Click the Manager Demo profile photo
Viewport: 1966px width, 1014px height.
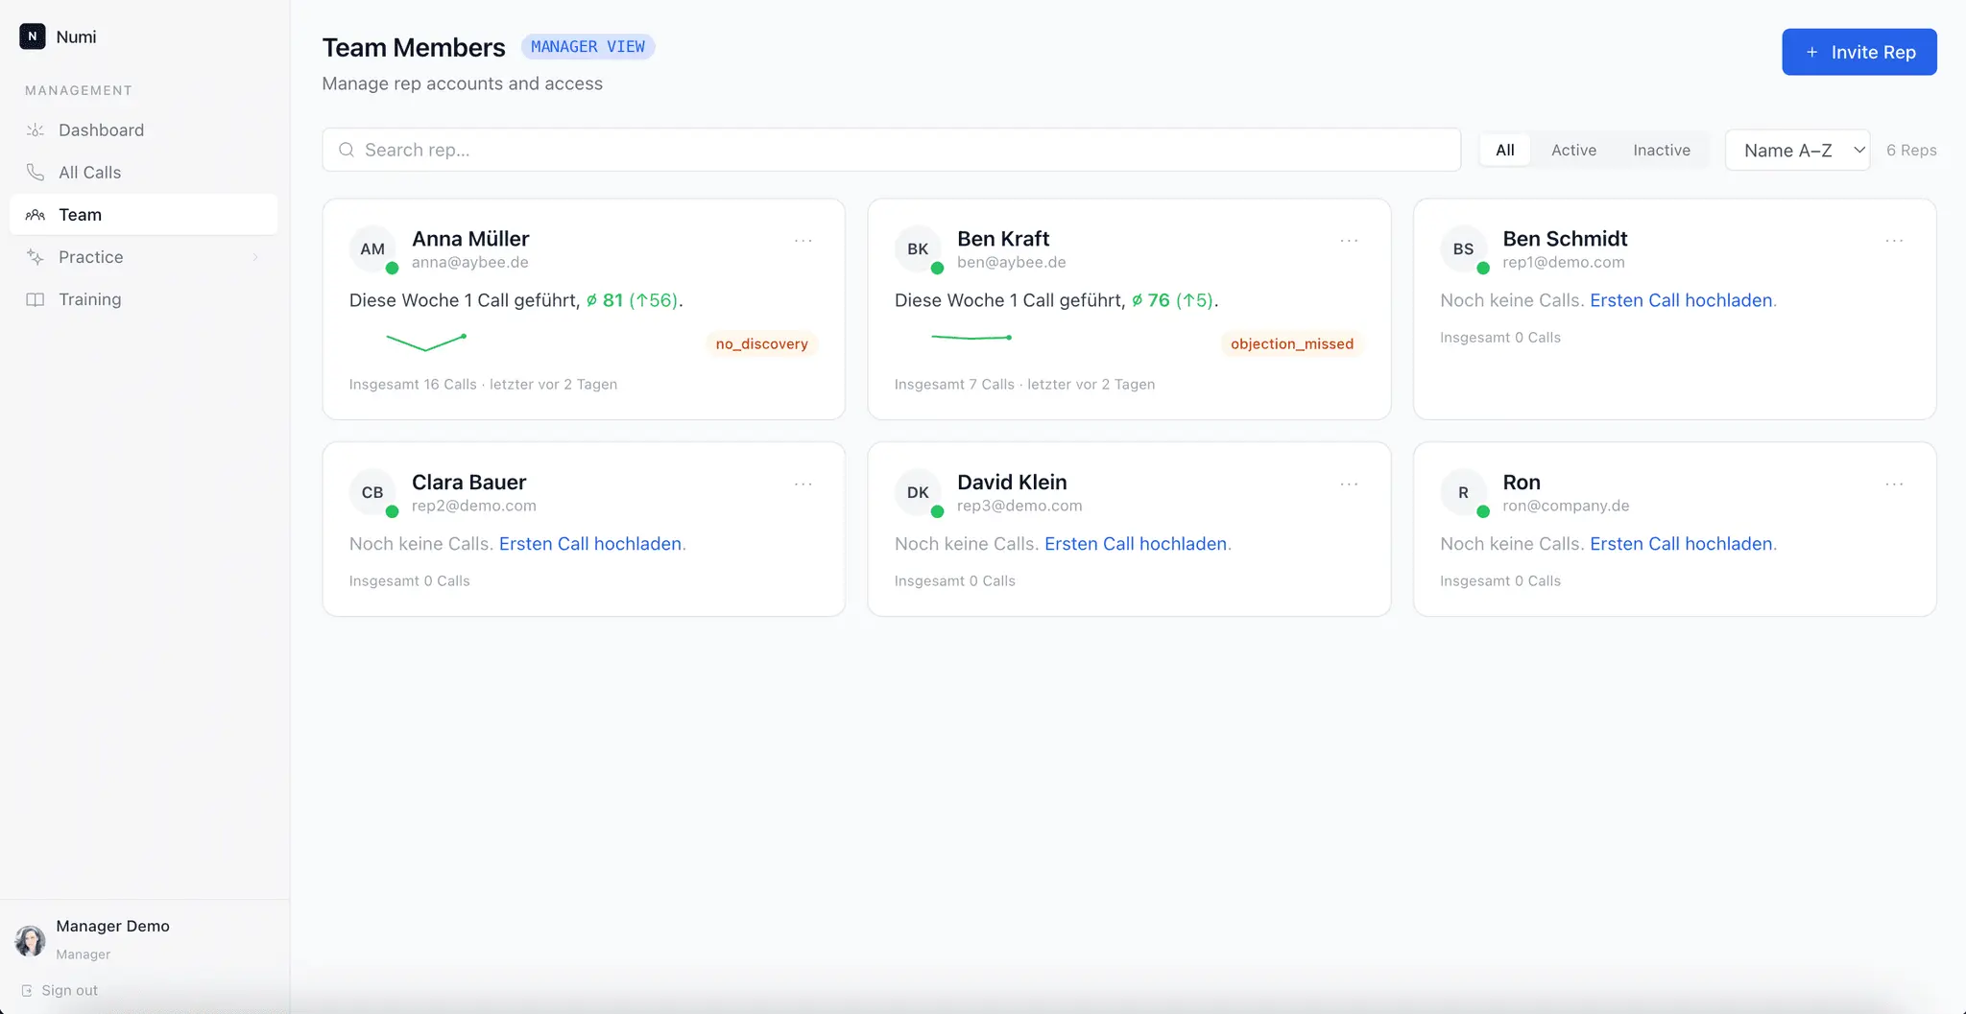pyautogui.click(x=31, y=940)
